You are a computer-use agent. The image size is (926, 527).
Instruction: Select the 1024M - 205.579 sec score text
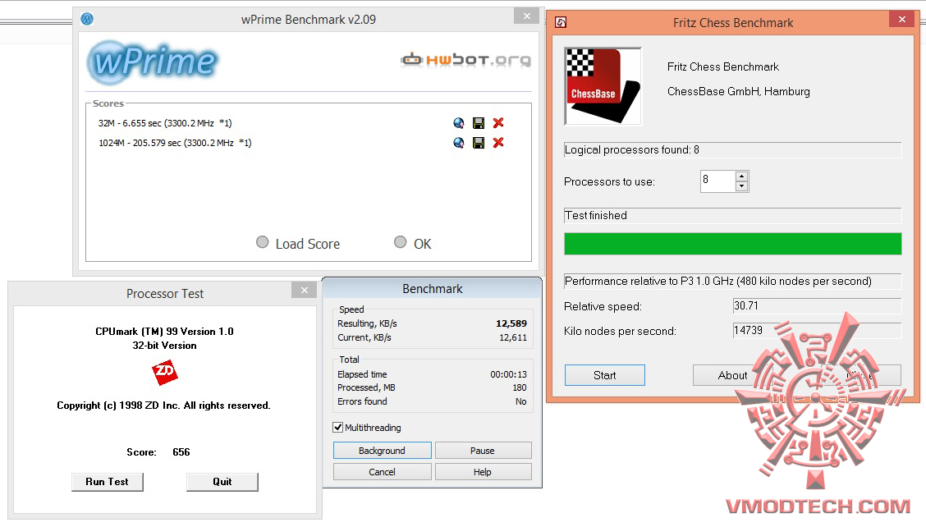click(x=175, y=142)
